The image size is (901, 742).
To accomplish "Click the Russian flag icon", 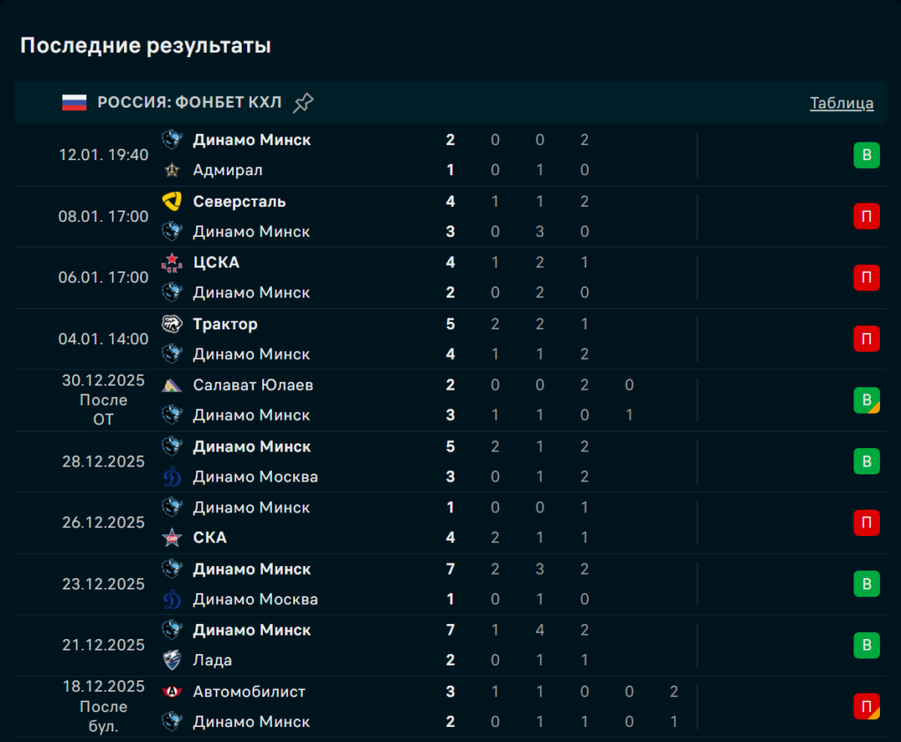I will (74, 102).
